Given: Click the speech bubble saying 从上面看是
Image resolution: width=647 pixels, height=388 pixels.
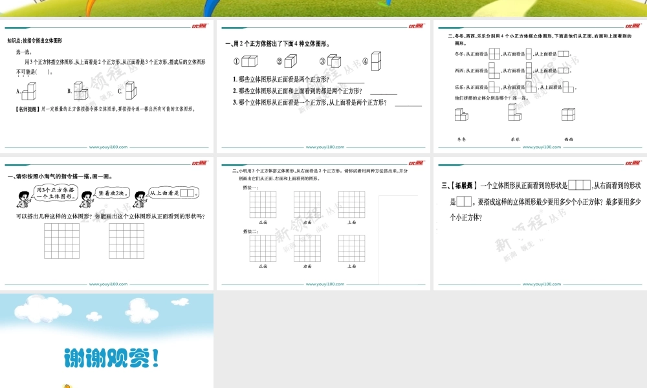Looking at the screenshot, I should [x=173, y=193].
